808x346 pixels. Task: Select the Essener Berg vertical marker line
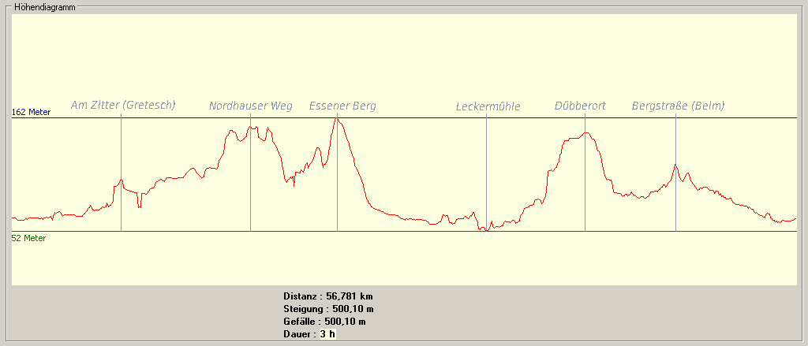pyautogui.click(x=337, y=189)
